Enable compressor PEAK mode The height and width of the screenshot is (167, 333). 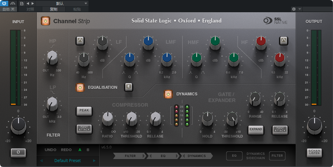coord(84,111)
